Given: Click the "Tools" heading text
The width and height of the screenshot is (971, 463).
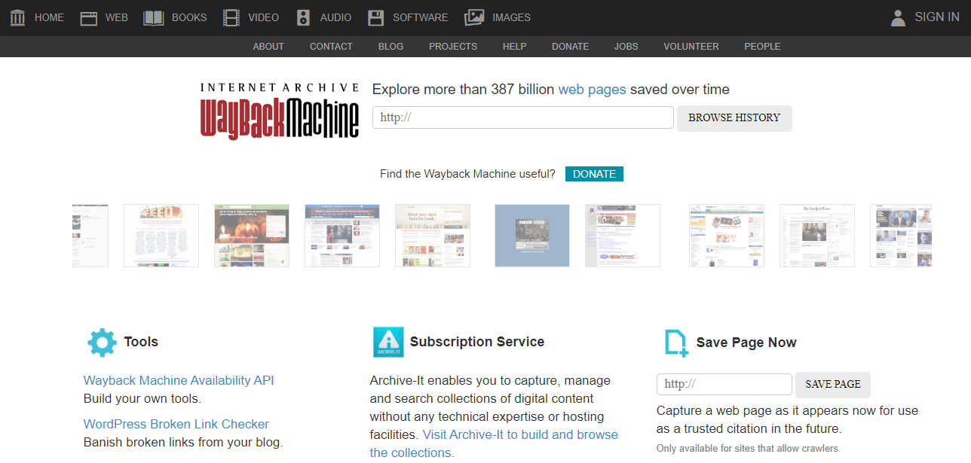Looking at the screenshot, I should pyautogui.click(x=141, y=342).
